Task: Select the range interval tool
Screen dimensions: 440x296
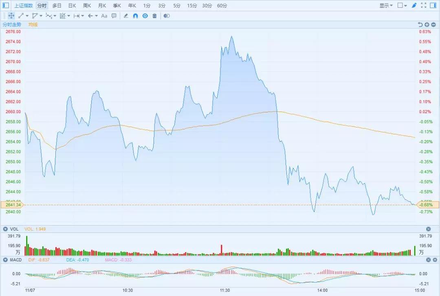Action: click(76, 16)
